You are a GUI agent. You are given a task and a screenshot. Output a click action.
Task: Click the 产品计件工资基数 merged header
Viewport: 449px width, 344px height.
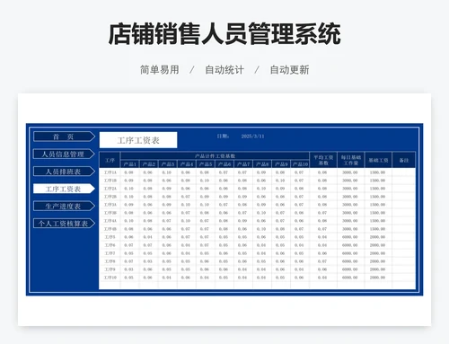pos(215,156)
